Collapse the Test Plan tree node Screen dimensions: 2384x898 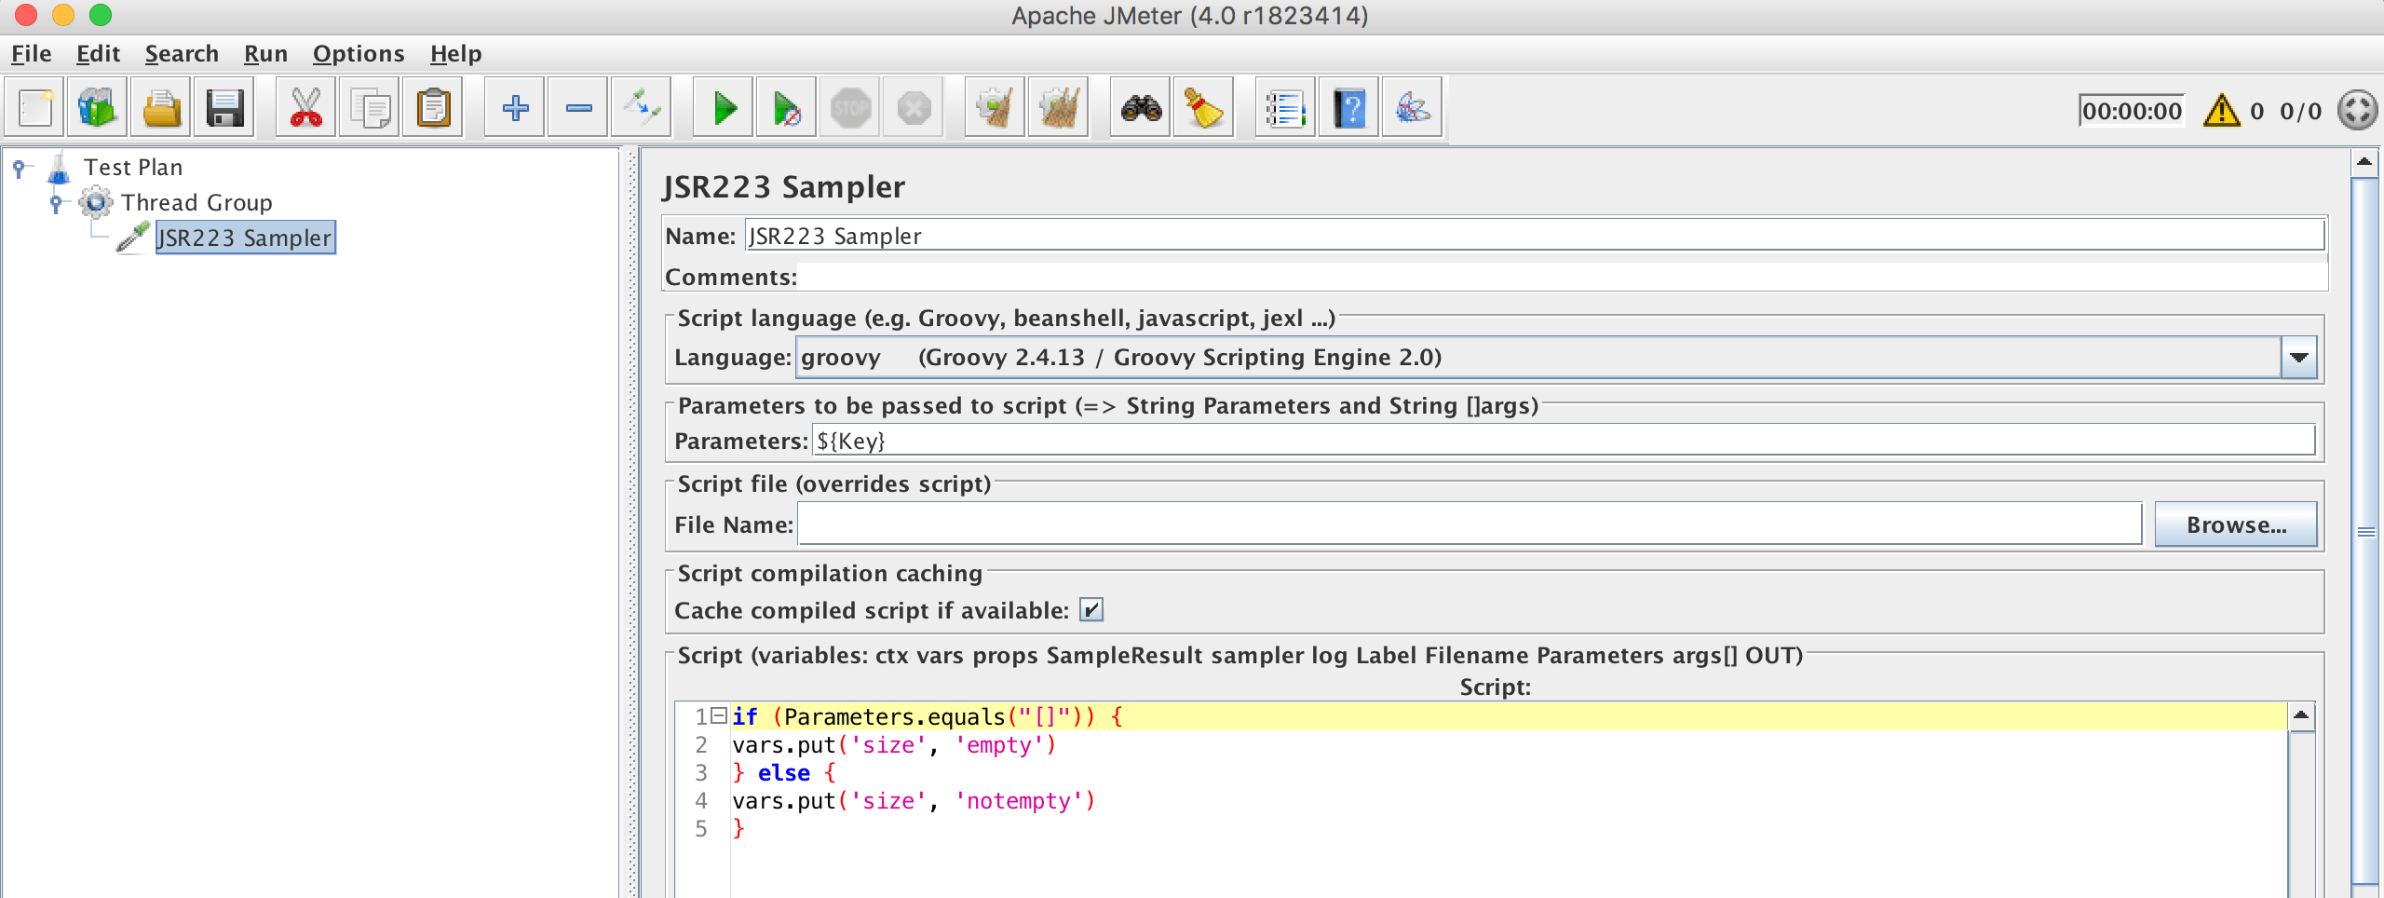click(19, 168)
